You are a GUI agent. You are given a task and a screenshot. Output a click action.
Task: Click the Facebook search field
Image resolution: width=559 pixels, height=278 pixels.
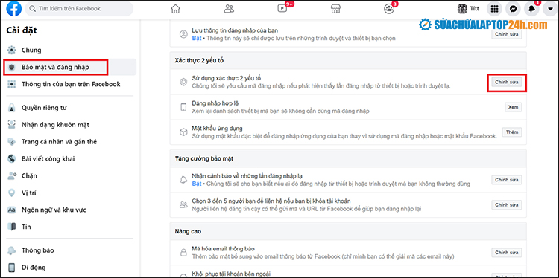pos(79,8)
